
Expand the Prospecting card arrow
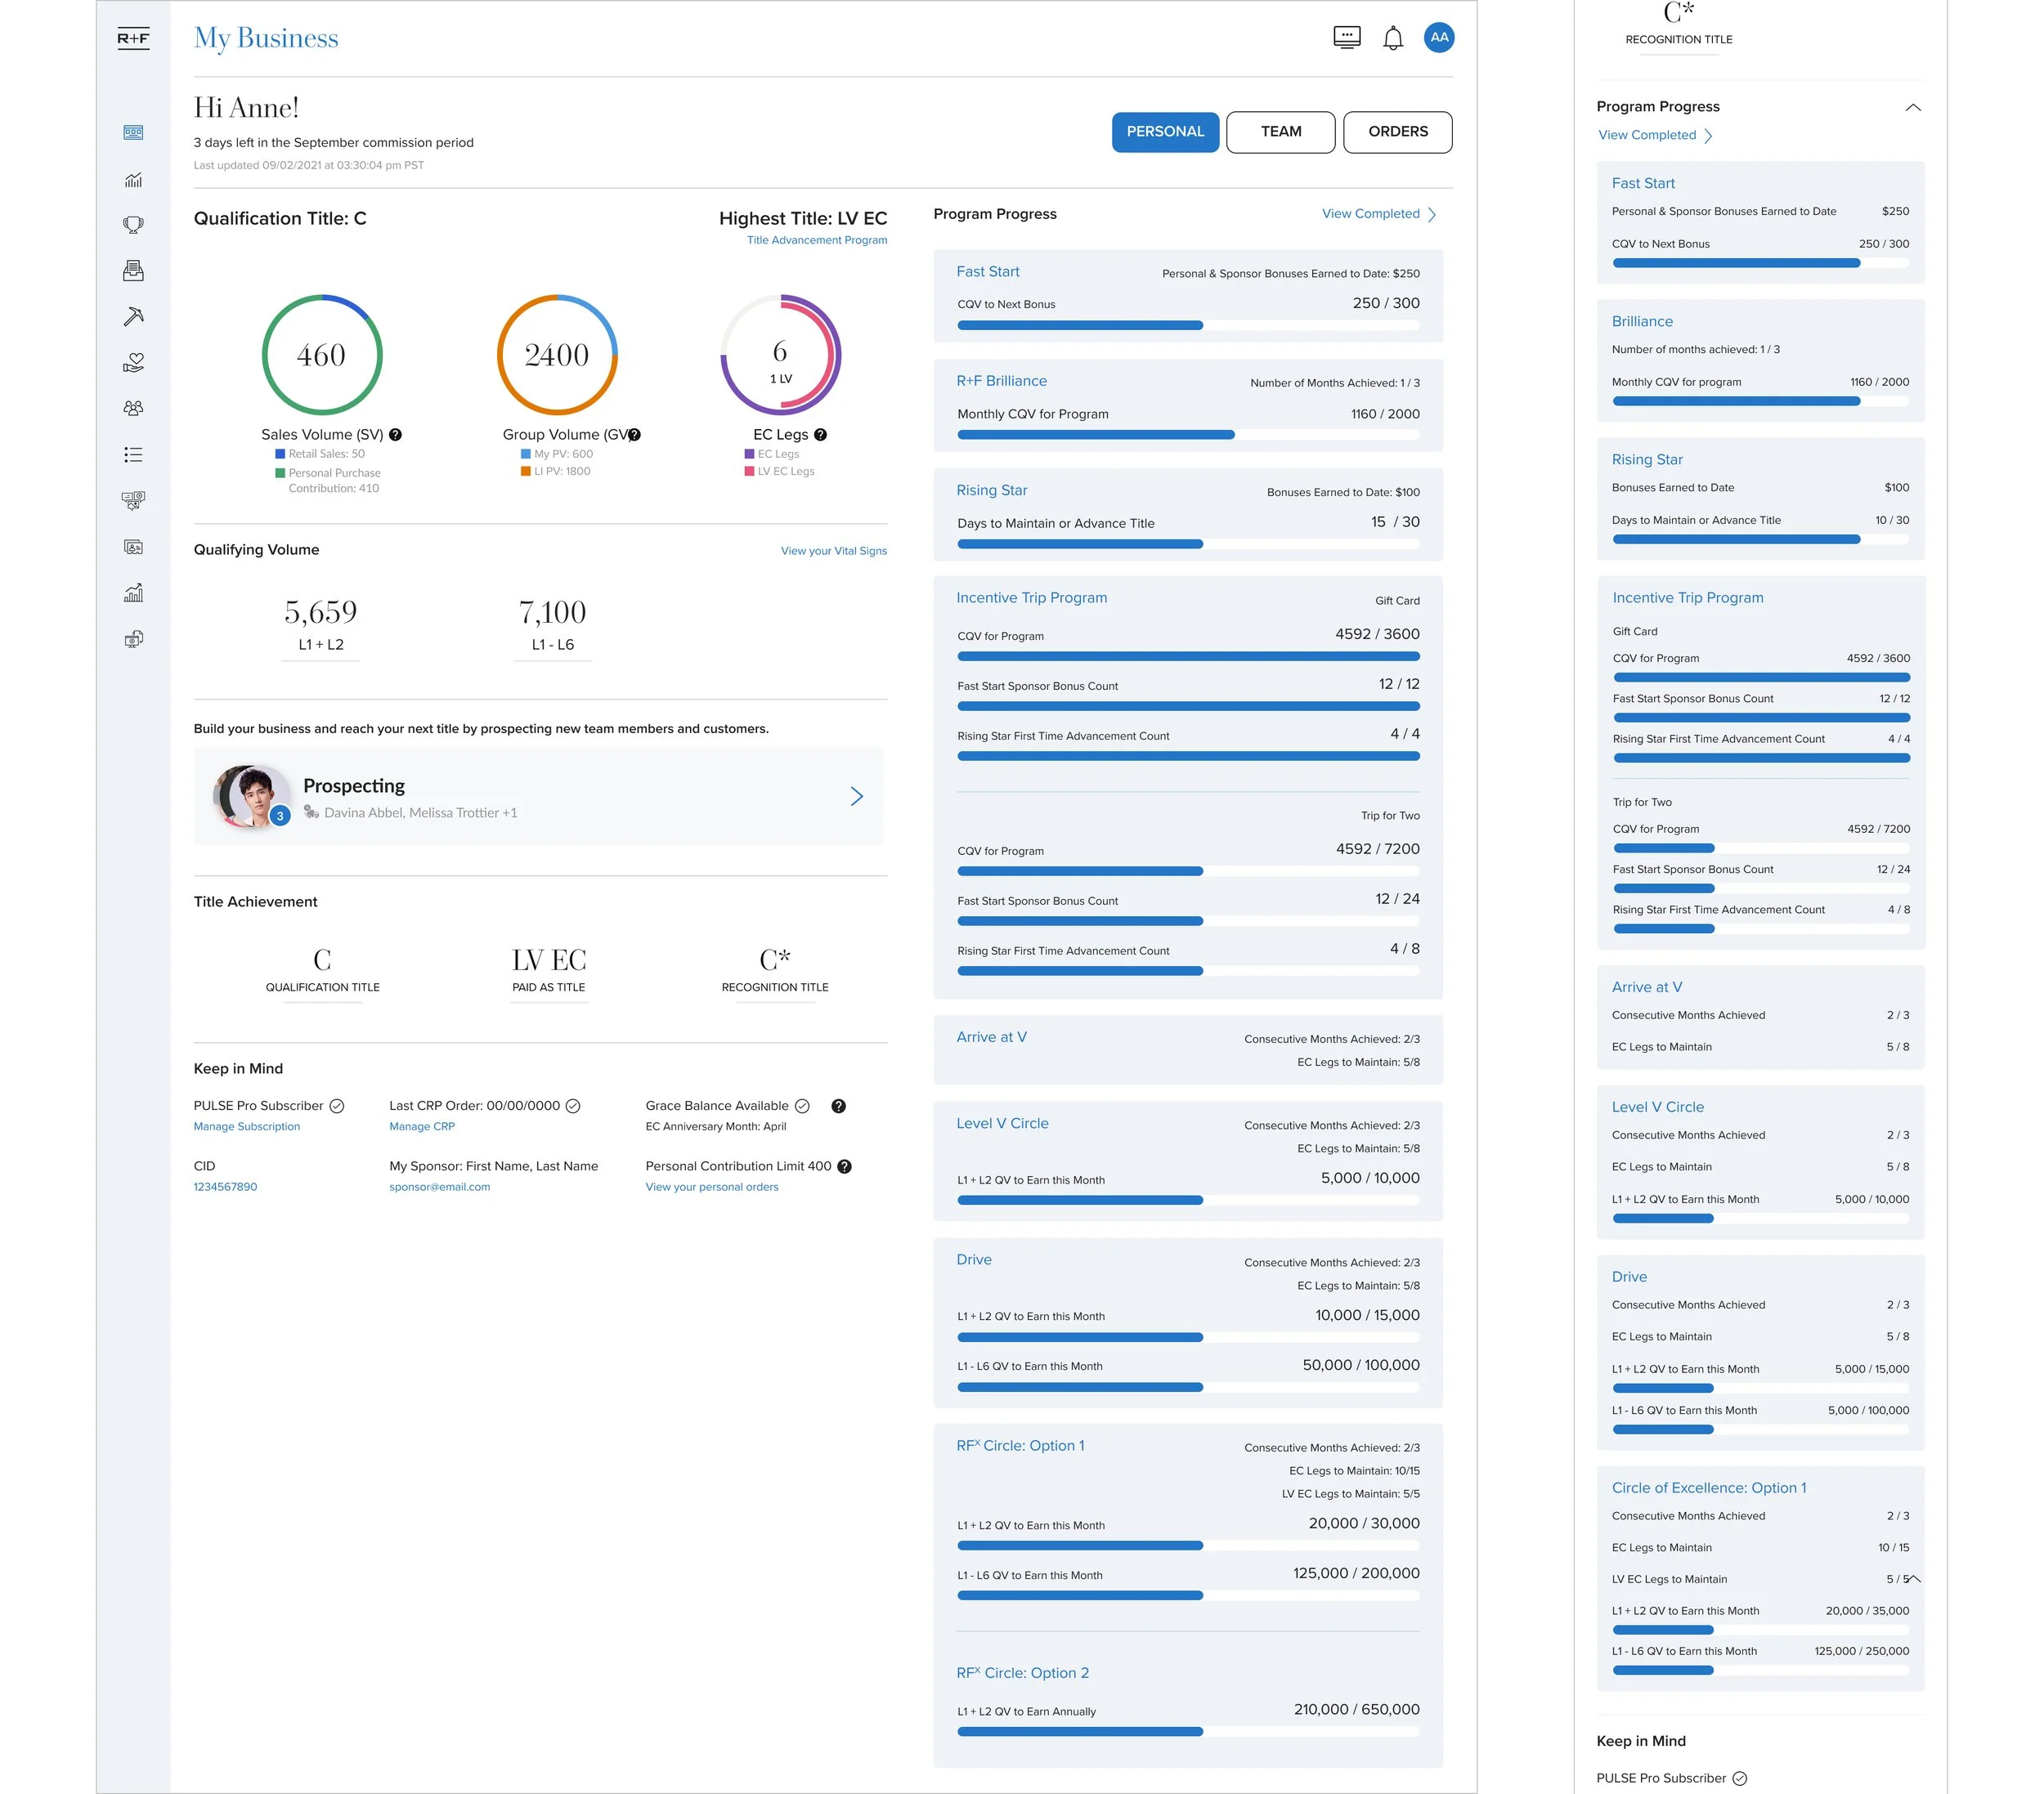coord(856,797)
